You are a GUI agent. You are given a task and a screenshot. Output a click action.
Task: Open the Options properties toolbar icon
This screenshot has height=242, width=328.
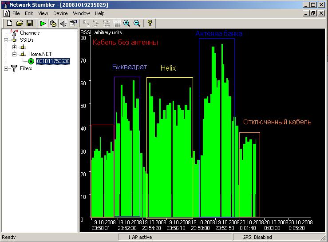tap(73, 23)
